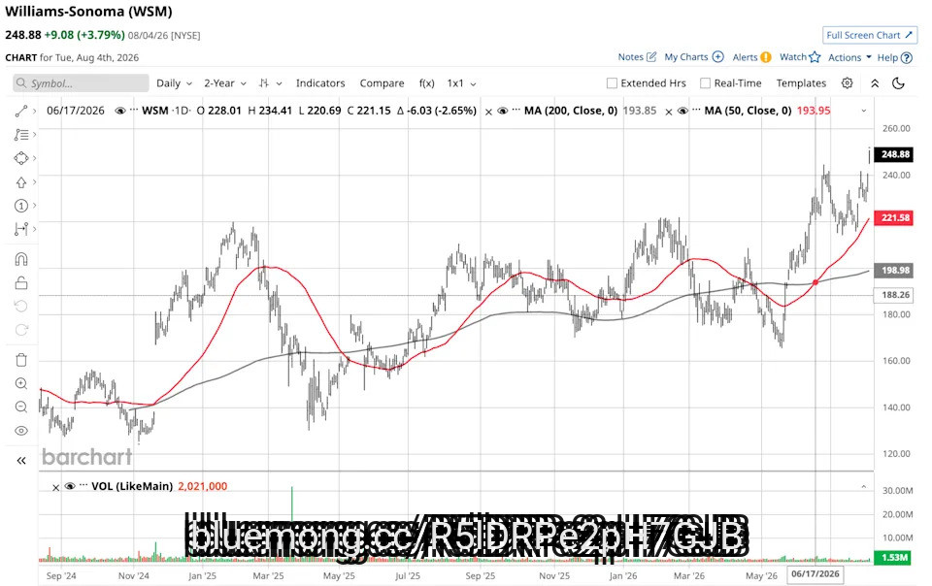The height and width of the screenshot is (586, 932).
Task: Click the Watch star icon
Action: 815,57
